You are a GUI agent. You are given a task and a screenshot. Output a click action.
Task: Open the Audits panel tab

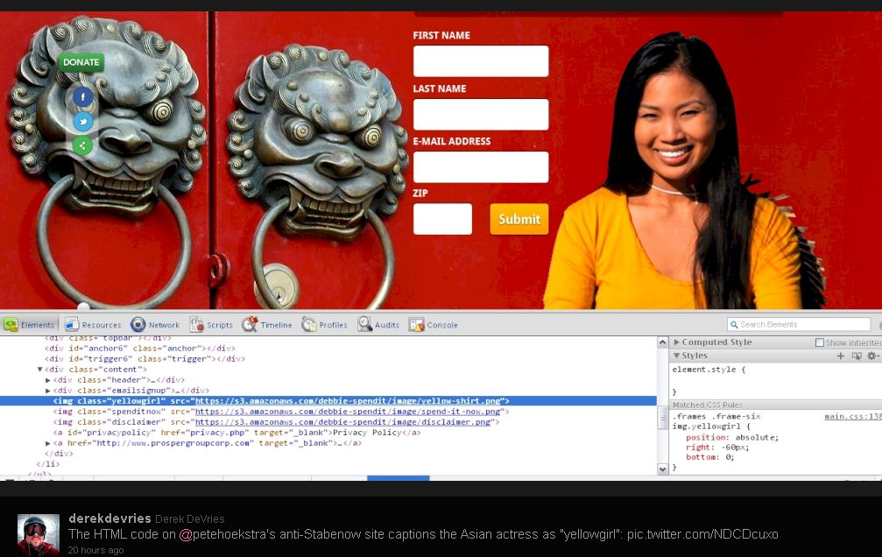(x=378, y=325)
